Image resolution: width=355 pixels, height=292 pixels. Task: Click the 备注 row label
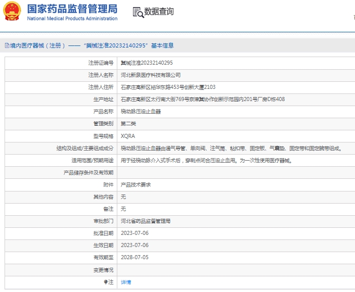pos(108,209)
